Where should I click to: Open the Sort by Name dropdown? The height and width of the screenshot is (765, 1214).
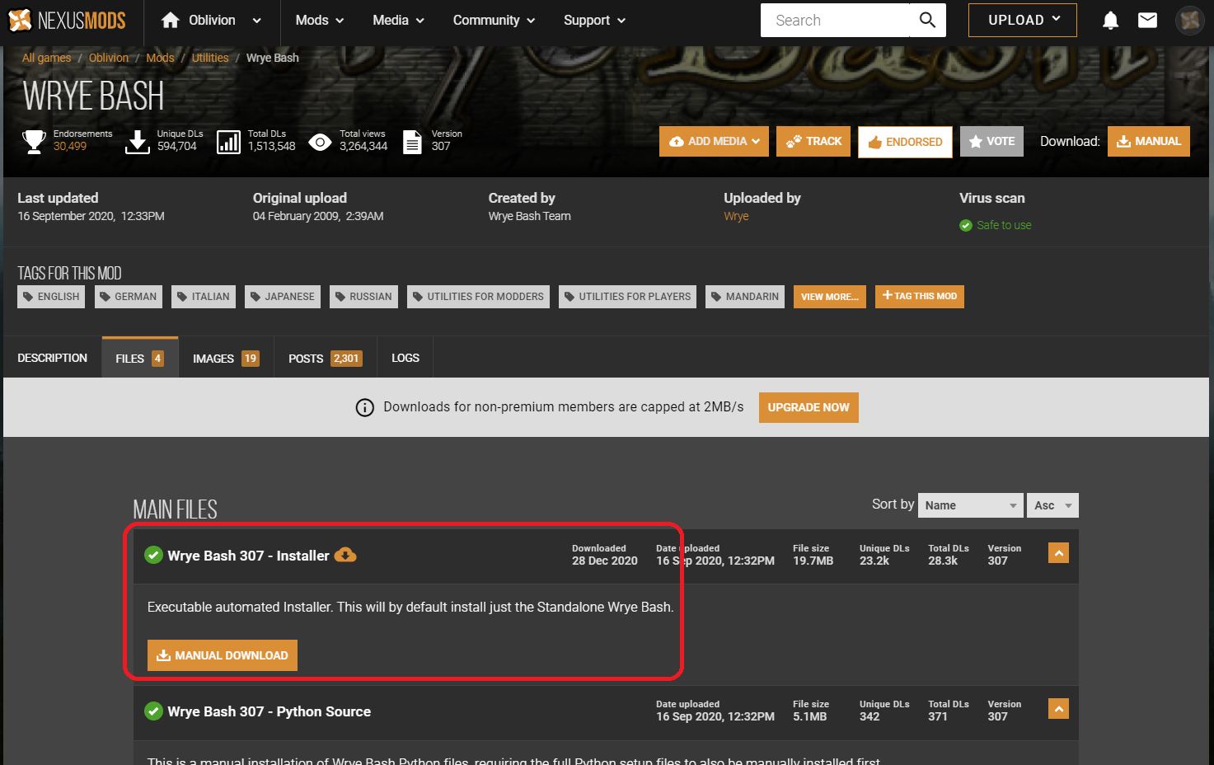tap(971, 505)
